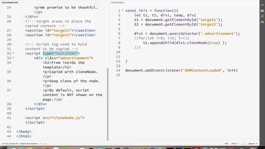The image size is (265, 149).
Task: Click the commented '//}' on JS line 9
Action: pyautogui.click(x=137, y=47)
